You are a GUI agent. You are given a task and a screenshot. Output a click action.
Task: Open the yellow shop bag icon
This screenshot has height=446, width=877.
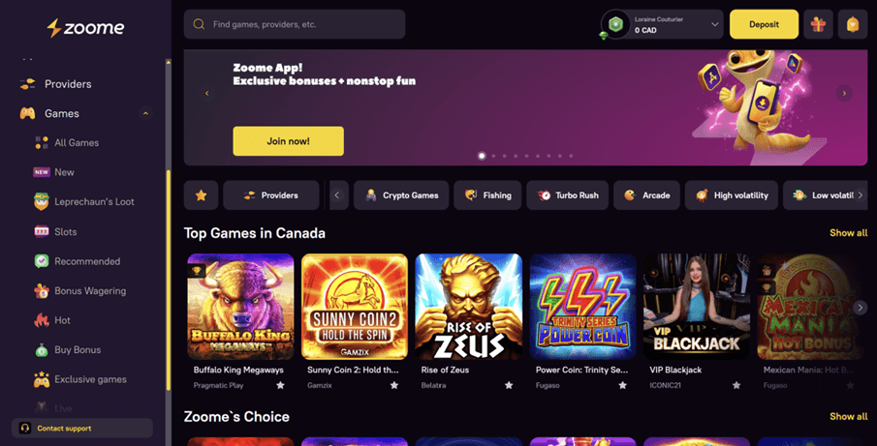(852, 24)
